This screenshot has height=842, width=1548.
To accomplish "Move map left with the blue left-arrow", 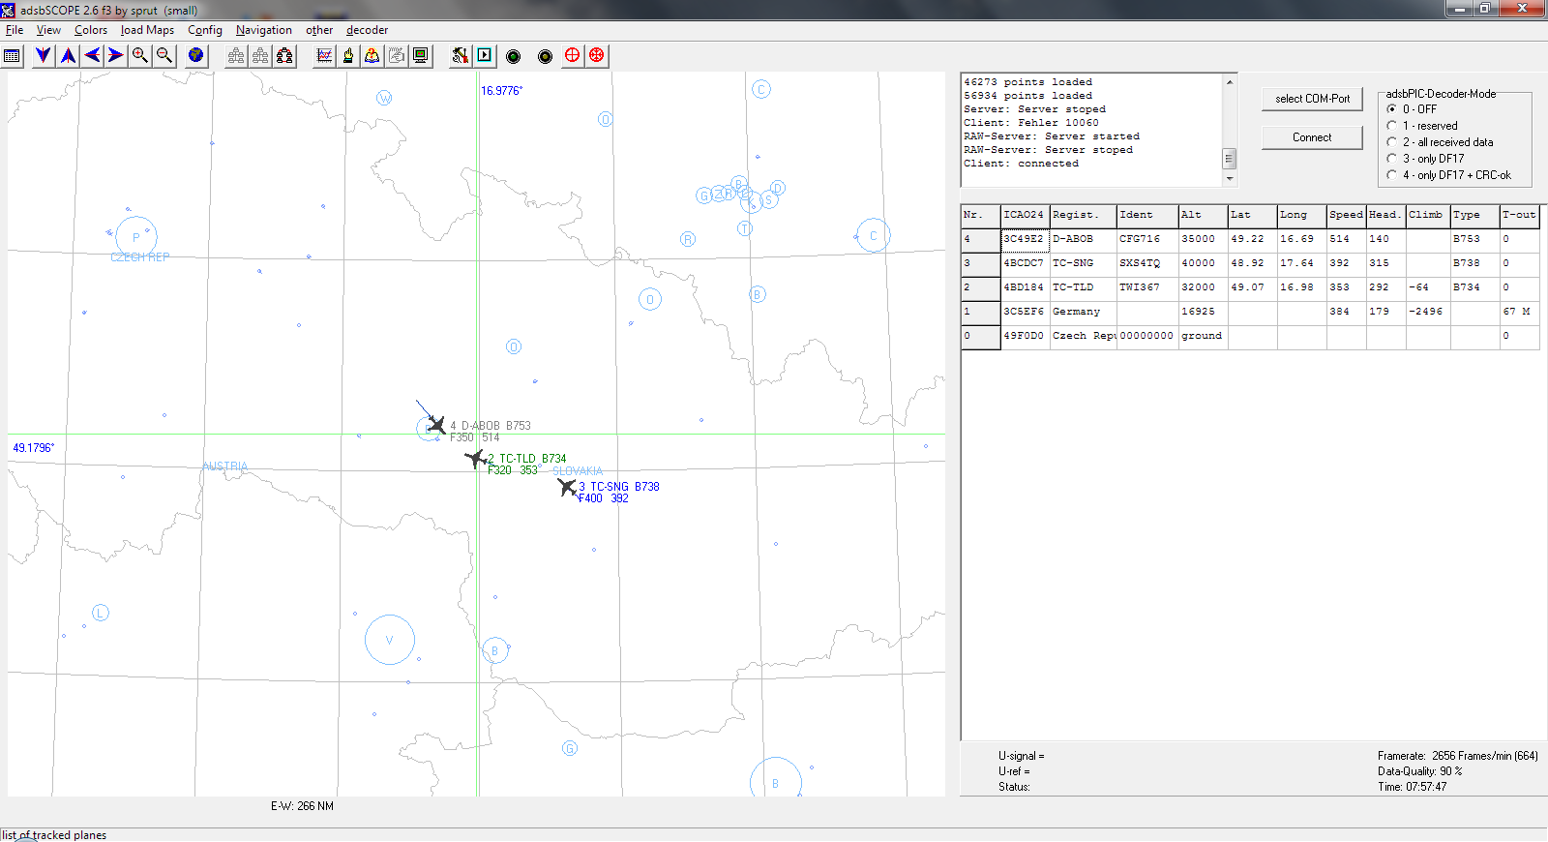I will 92,56.
